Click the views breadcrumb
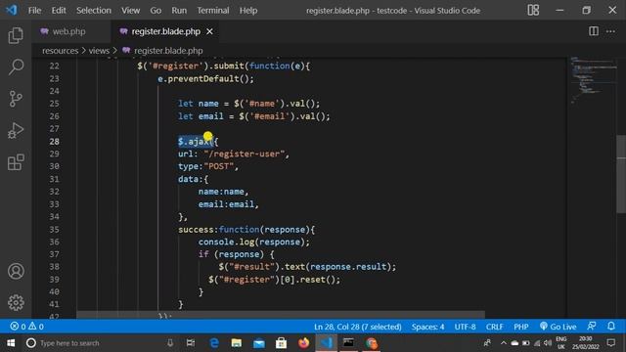Viewport: 626px width, 352px height. click(x=99, y=51)
